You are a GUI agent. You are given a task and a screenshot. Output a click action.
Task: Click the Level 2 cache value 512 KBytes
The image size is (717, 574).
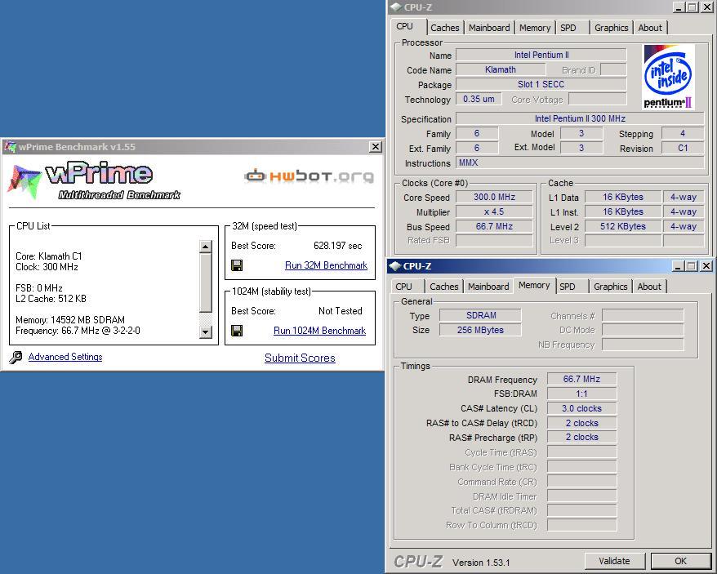coord(623,226)
